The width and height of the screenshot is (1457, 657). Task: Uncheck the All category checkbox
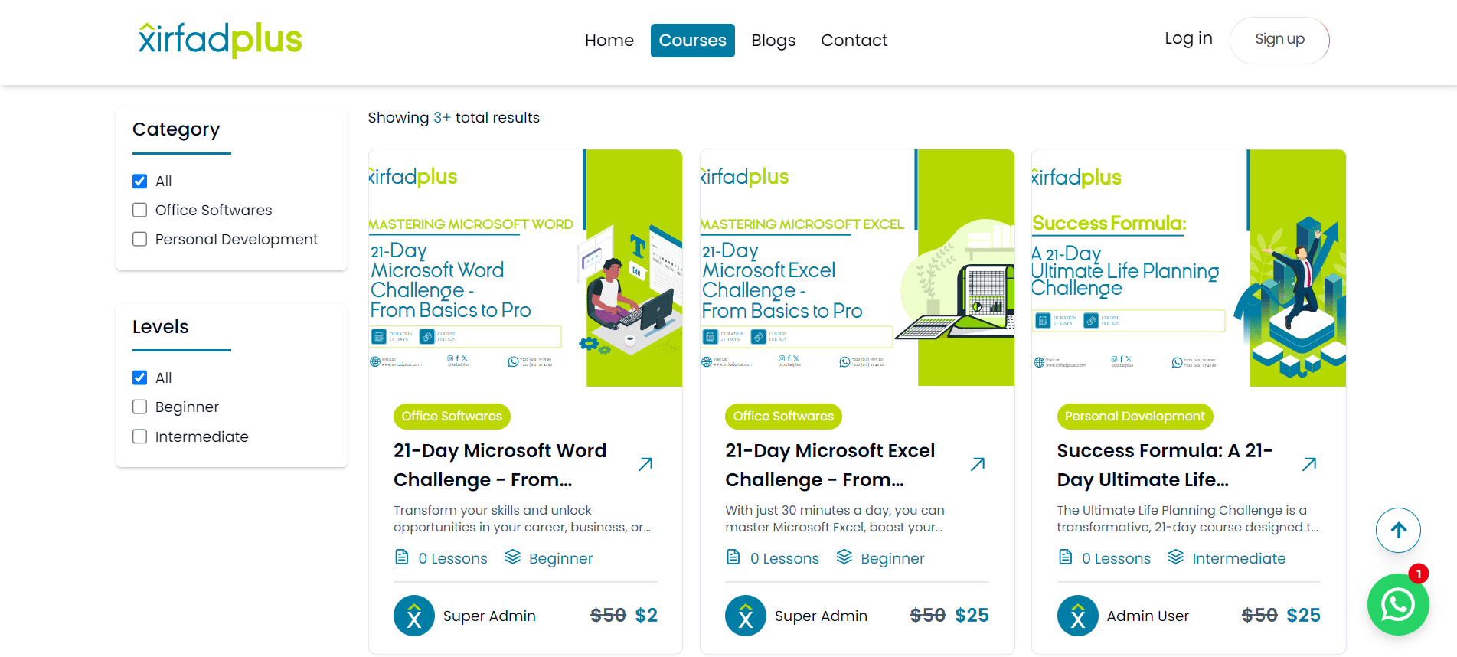point(140,181)
